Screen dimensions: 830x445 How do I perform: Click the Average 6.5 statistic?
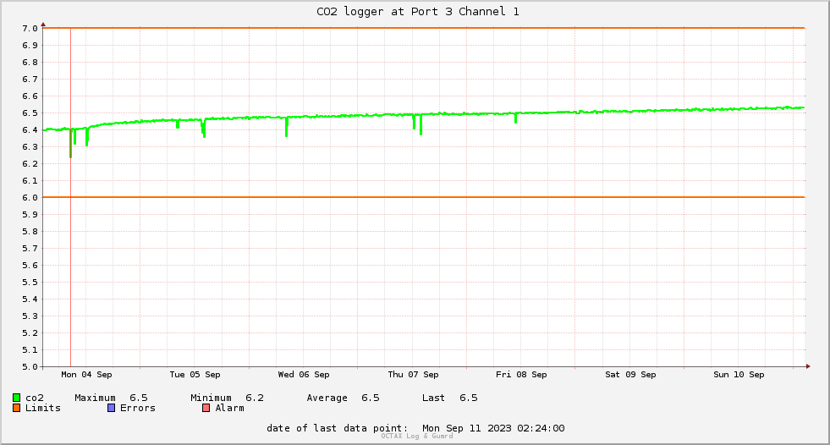point(343,398)
